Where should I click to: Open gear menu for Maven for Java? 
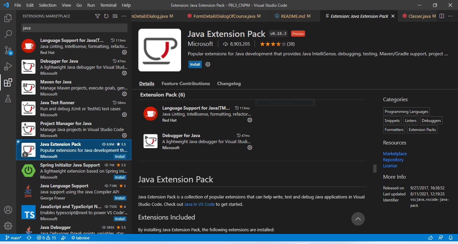(124, 94)
